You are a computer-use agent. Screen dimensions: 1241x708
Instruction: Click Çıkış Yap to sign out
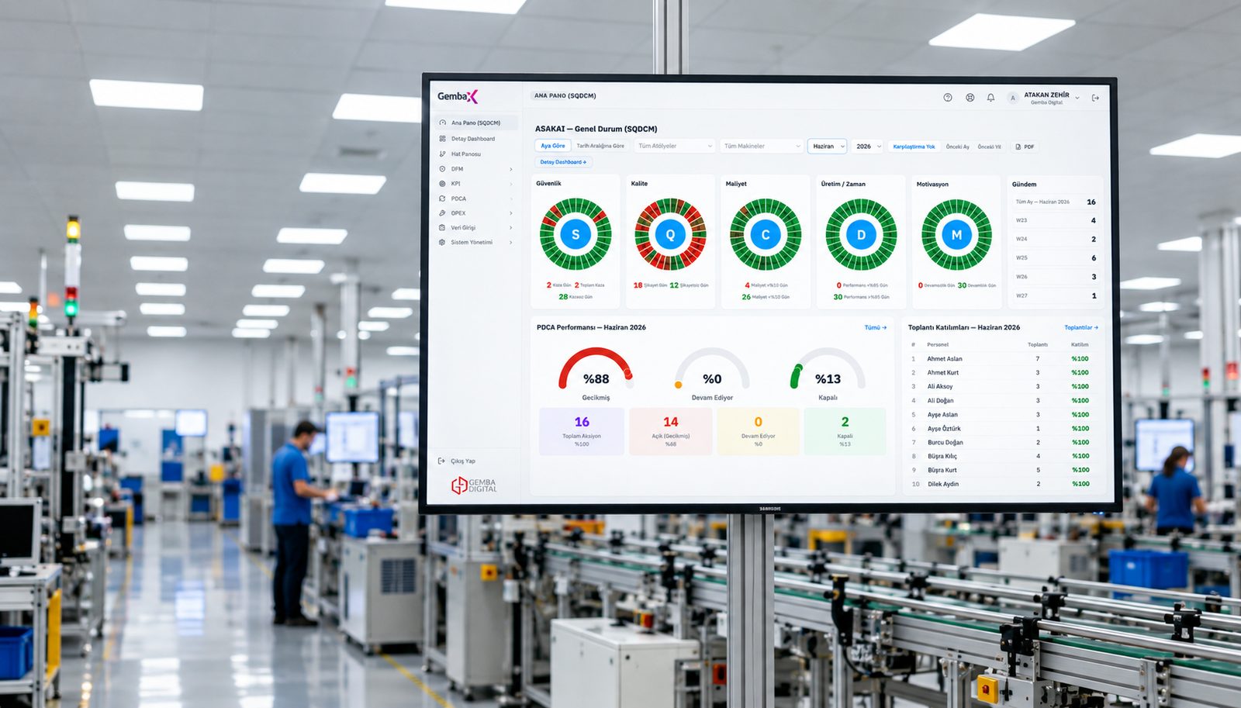click(x=458, y=461)
